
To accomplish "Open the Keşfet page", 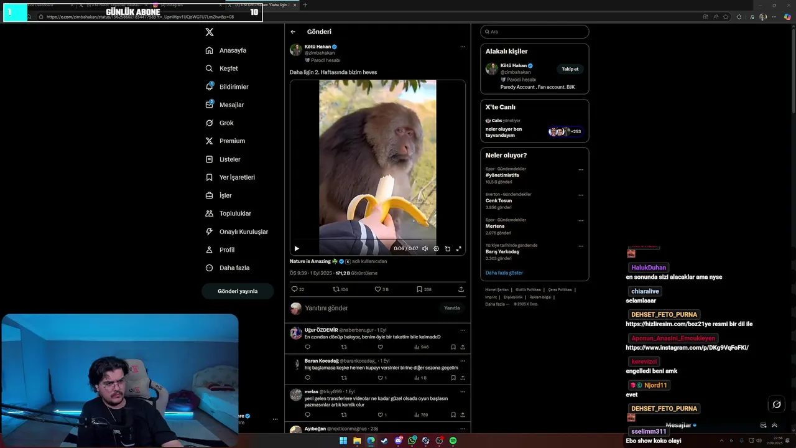I will tap(221, 68).
